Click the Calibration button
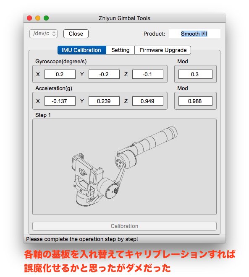 [x=124, y=226]
